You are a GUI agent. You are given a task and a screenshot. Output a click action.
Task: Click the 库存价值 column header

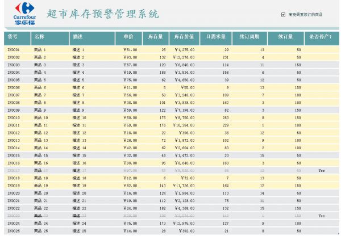click(x=184, y=37)
